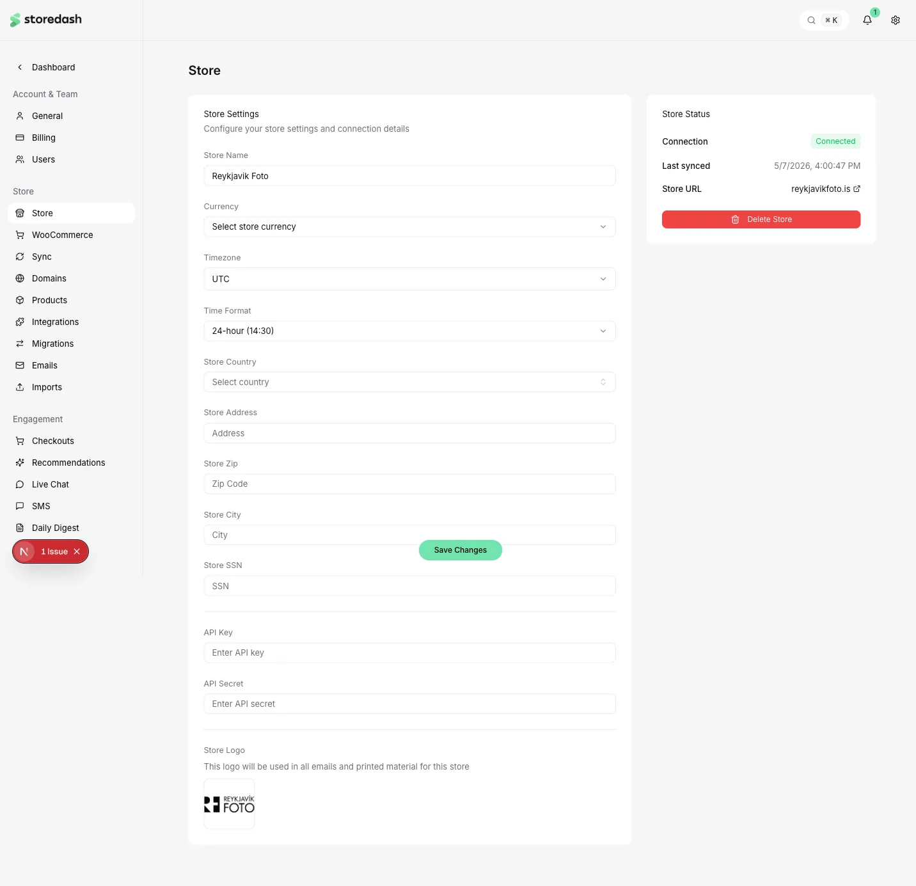Click the WooCommerce cart icon

point(20,235)
